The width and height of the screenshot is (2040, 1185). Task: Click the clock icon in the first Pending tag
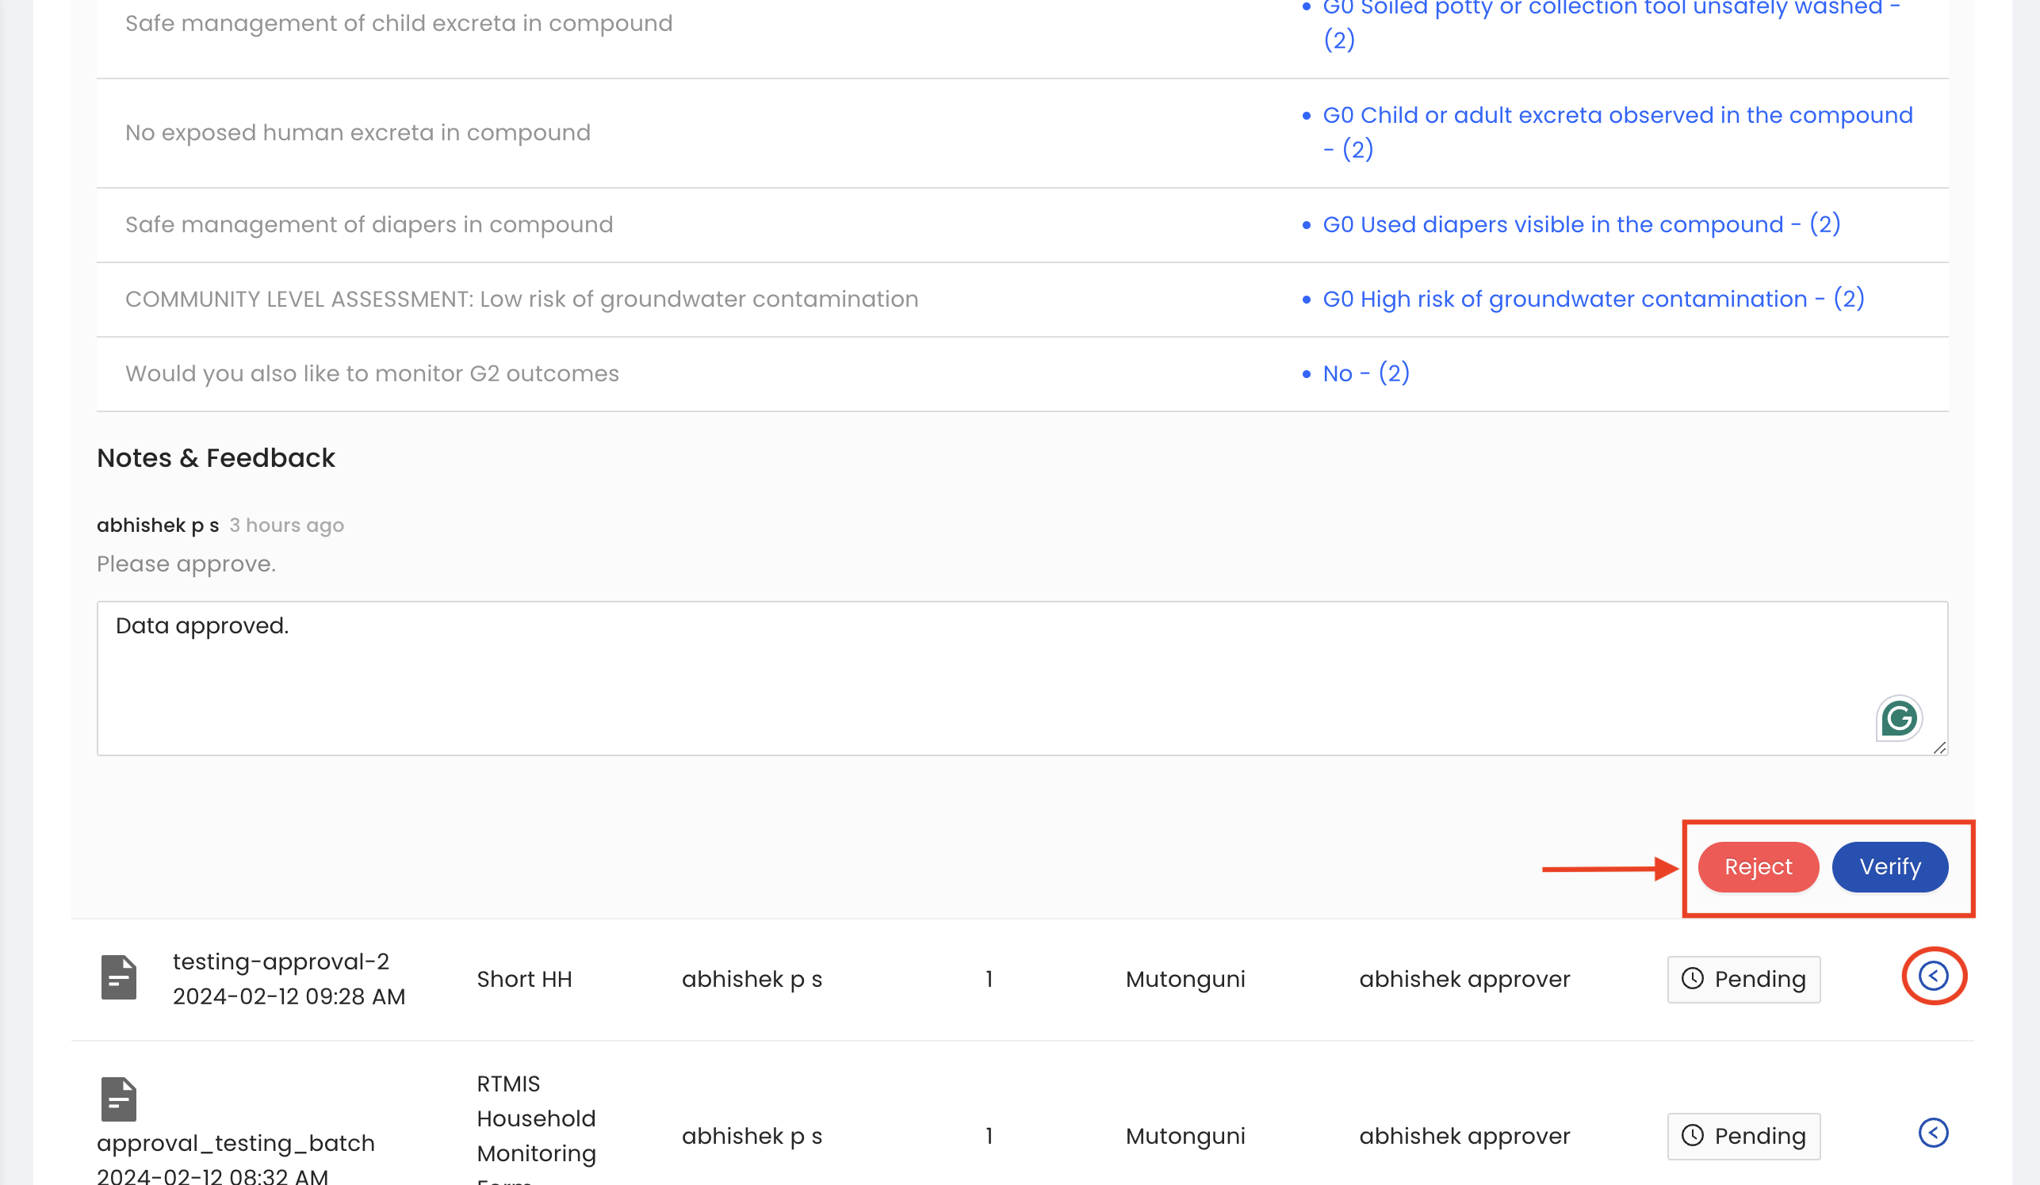pos(1693,979)
